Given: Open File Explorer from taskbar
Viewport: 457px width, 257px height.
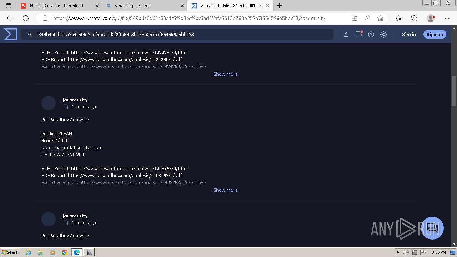Looking at the screenshot, I should 40,252.
